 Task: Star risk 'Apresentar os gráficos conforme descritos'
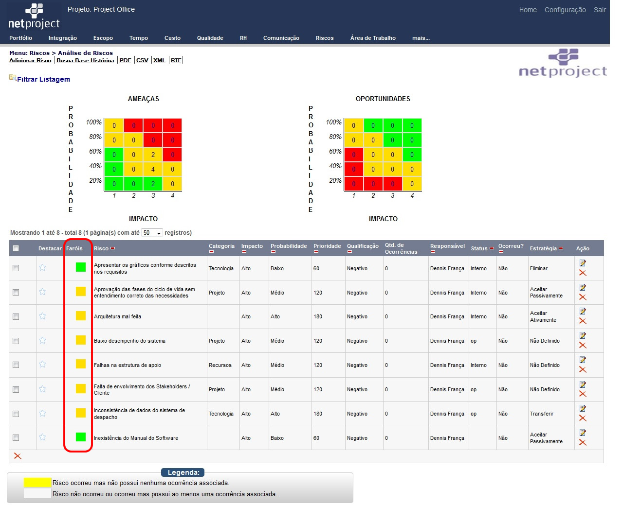[42, 267]
